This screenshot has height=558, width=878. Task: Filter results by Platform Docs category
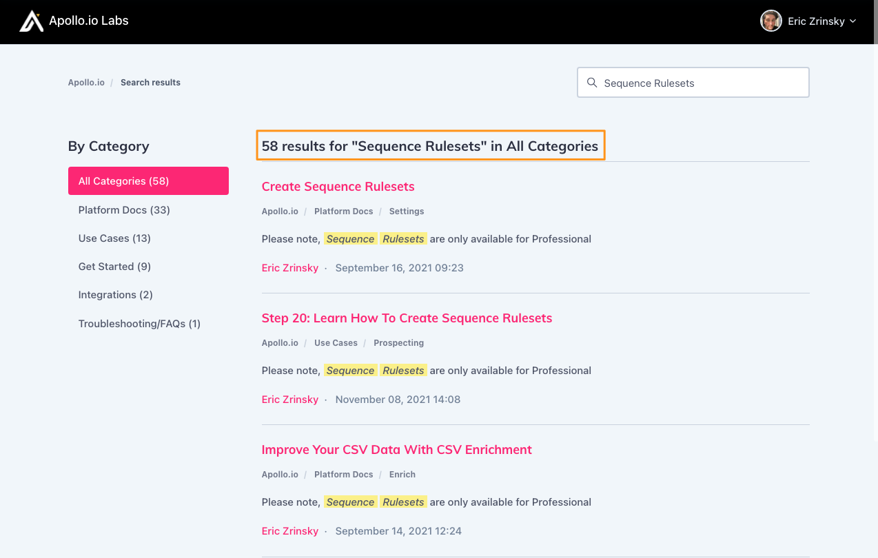pos(123,209)
